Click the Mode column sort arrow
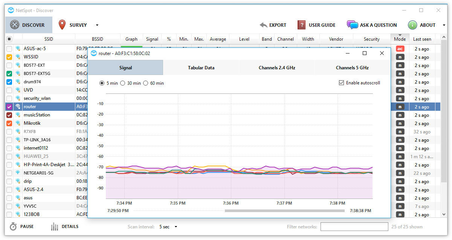 pyautogui.click(x=400, y=35)
